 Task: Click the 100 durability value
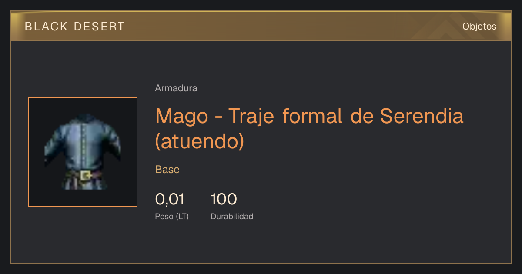pyautogui.click(x=224, y=199)
